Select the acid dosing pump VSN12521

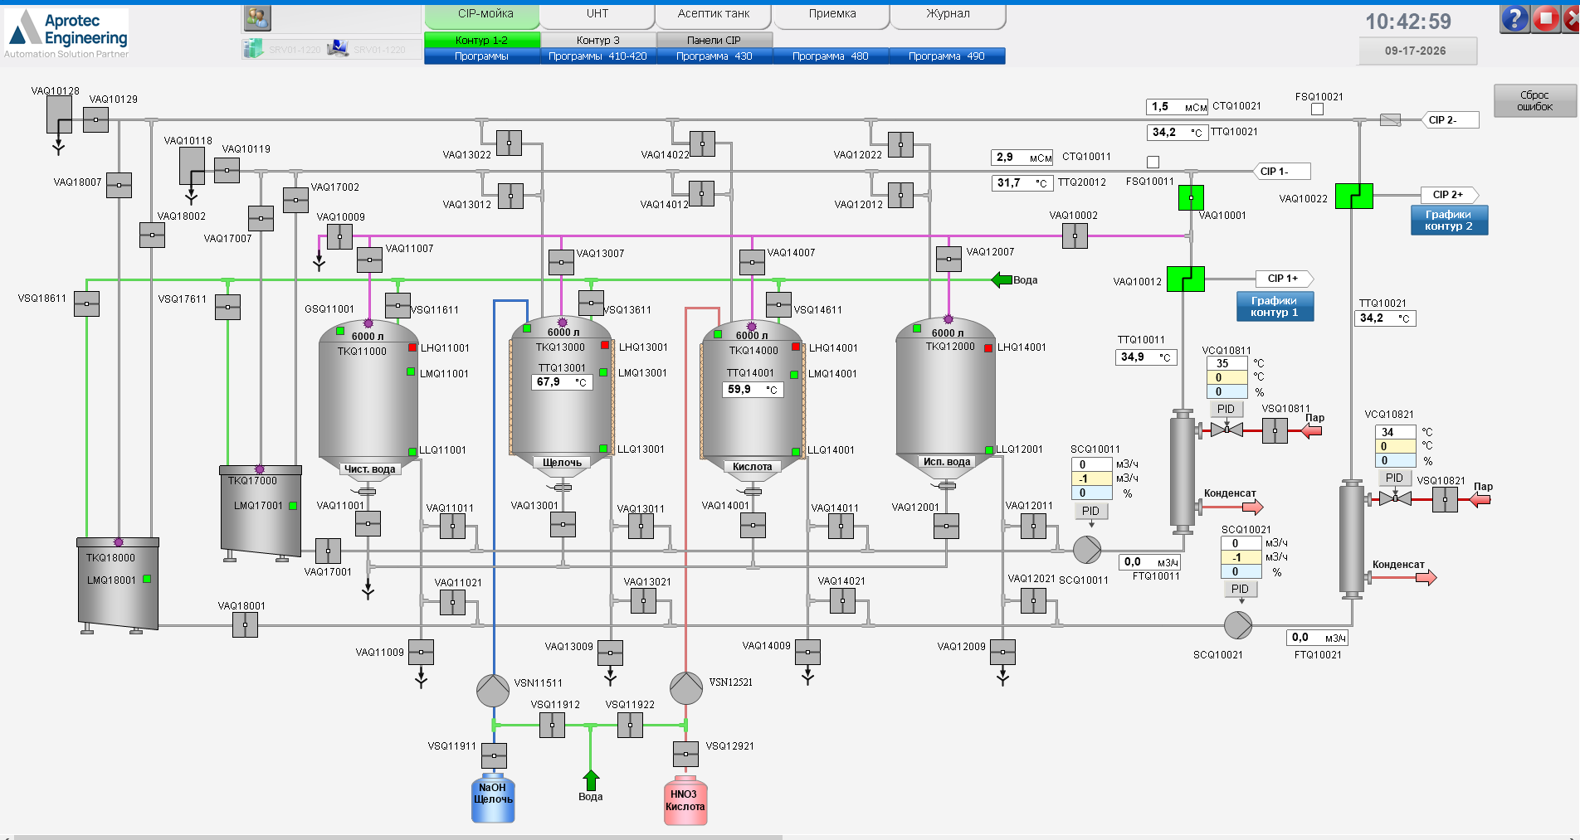pos(686,687)
